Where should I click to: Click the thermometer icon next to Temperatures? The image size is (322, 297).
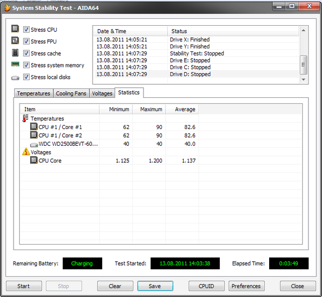[x=26, y=118]
